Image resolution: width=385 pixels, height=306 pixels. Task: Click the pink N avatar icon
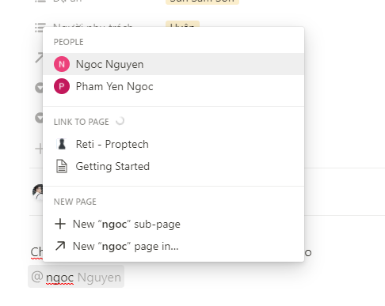tap(62, 64)
